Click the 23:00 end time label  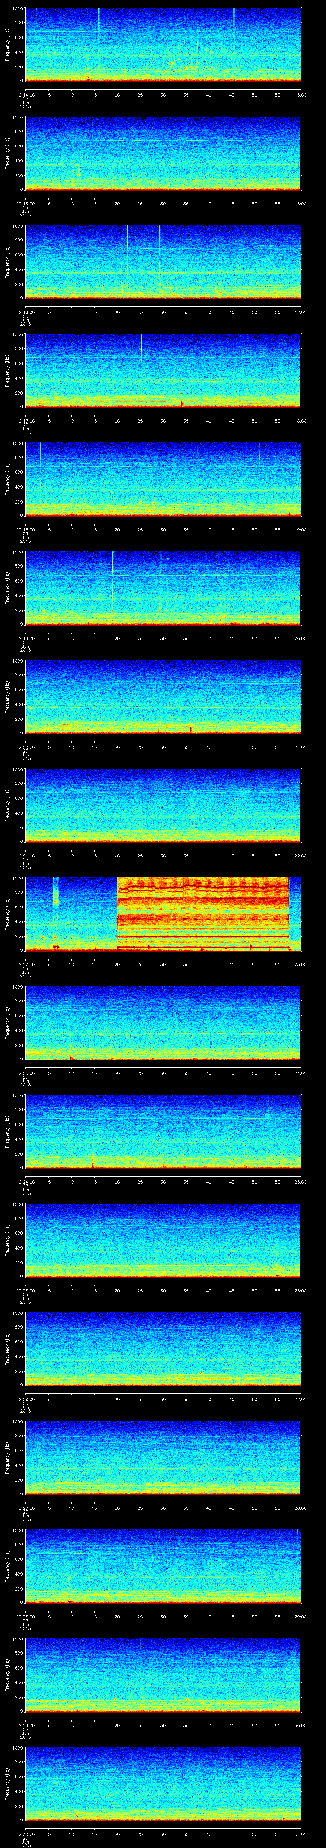point(300,964)
